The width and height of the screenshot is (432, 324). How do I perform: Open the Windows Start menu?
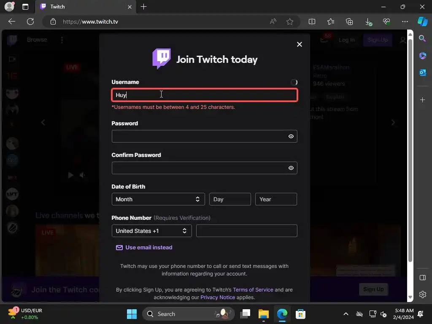point(132,314)
